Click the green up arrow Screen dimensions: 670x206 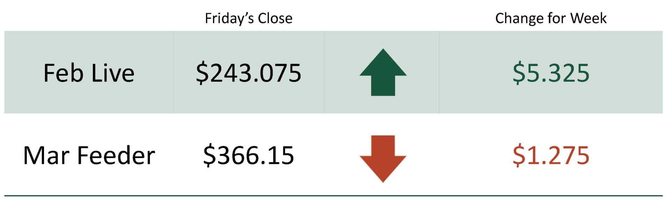(383, 72)
